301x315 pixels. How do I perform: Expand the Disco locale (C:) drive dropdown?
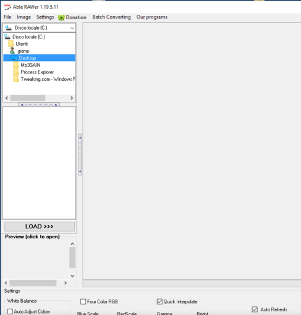[72, 28]
